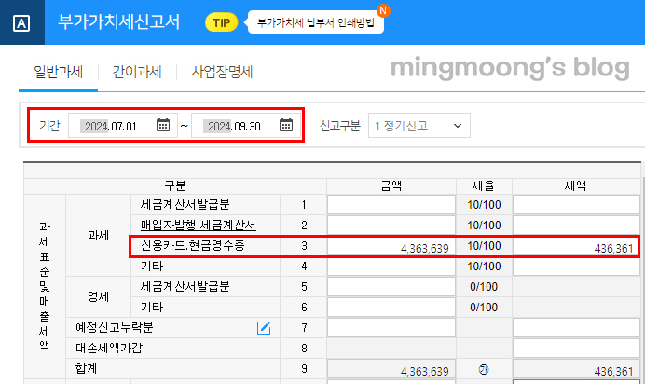Click the 금액 column header
The width and height of the screenshot is (645, 384).
391,186
